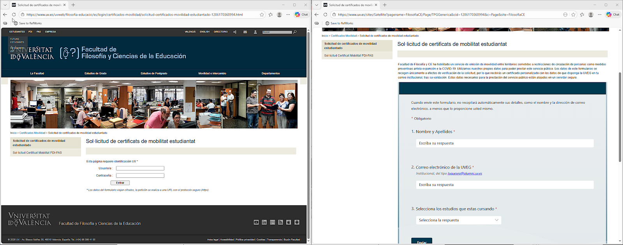Click the Apple app icon in footer
The height and width of the screenshot is (245, 623).
coord(289,222)
